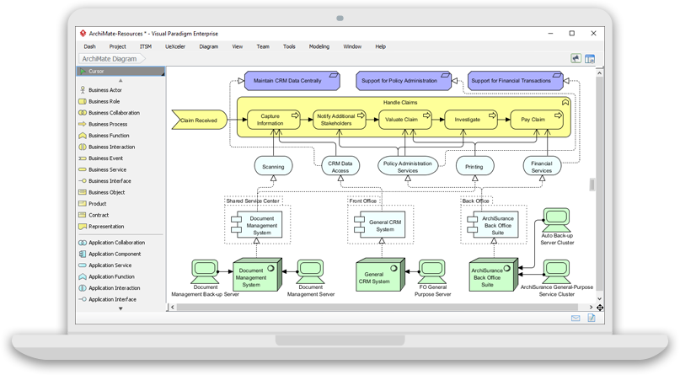Open the UeXceler menu
680x375 pixels.
click(175, 46)
